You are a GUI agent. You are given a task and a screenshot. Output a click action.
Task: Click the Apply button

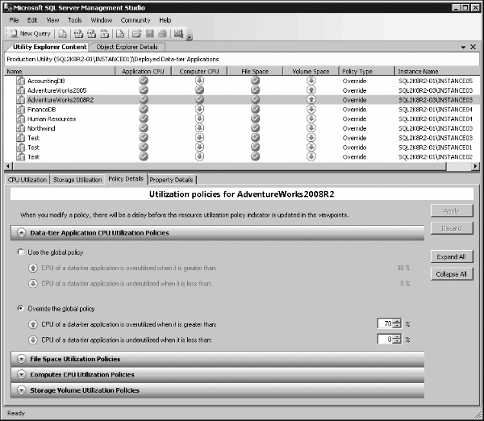click(452, 210)
